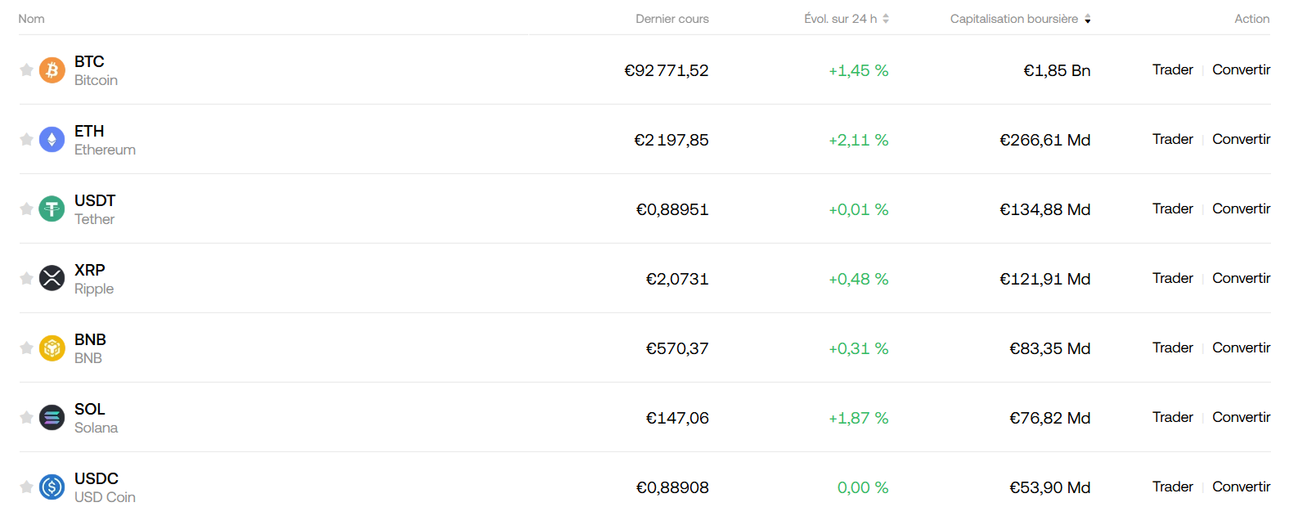
Task: Click the Ethereum coin logo icon
Action: 52,140
